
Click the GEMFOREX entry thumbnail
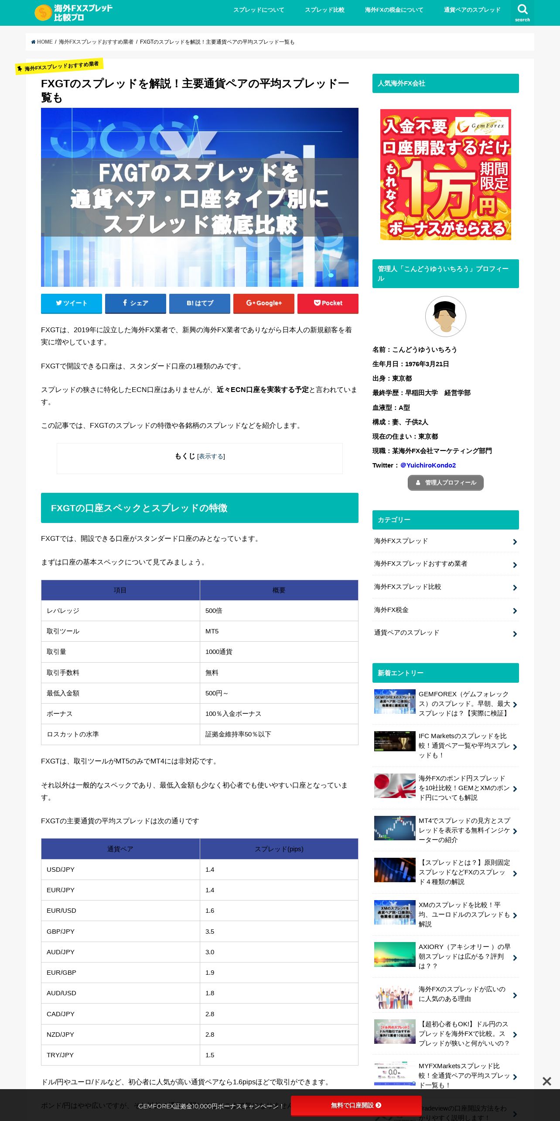coord(395,701)
